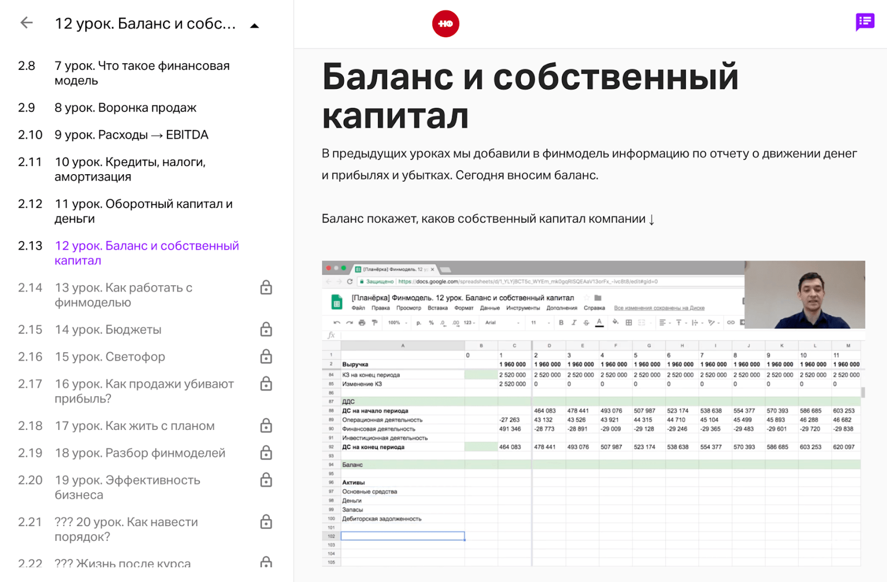Click lock icon next to 16 урок
Screen dimensions: 887x582
coord(266,384)
